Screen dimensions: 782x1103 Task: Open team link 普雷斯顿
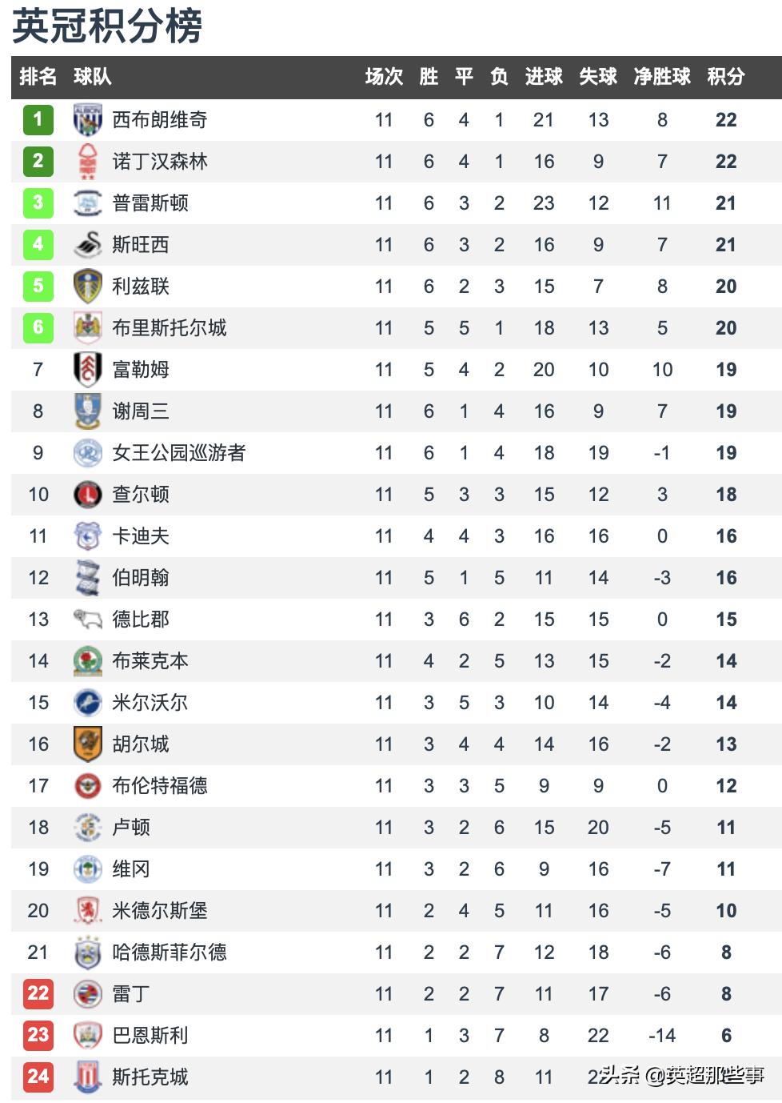pyautogui.click(x=150, y=203)
